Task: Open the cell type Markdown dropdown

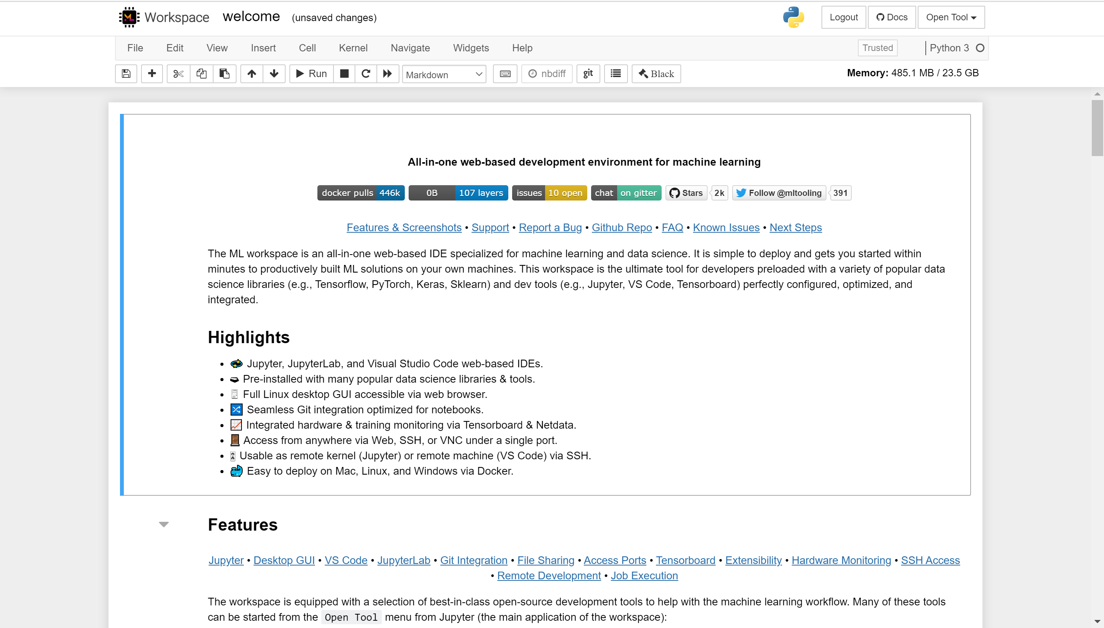Action: click(x=444, y=74)
